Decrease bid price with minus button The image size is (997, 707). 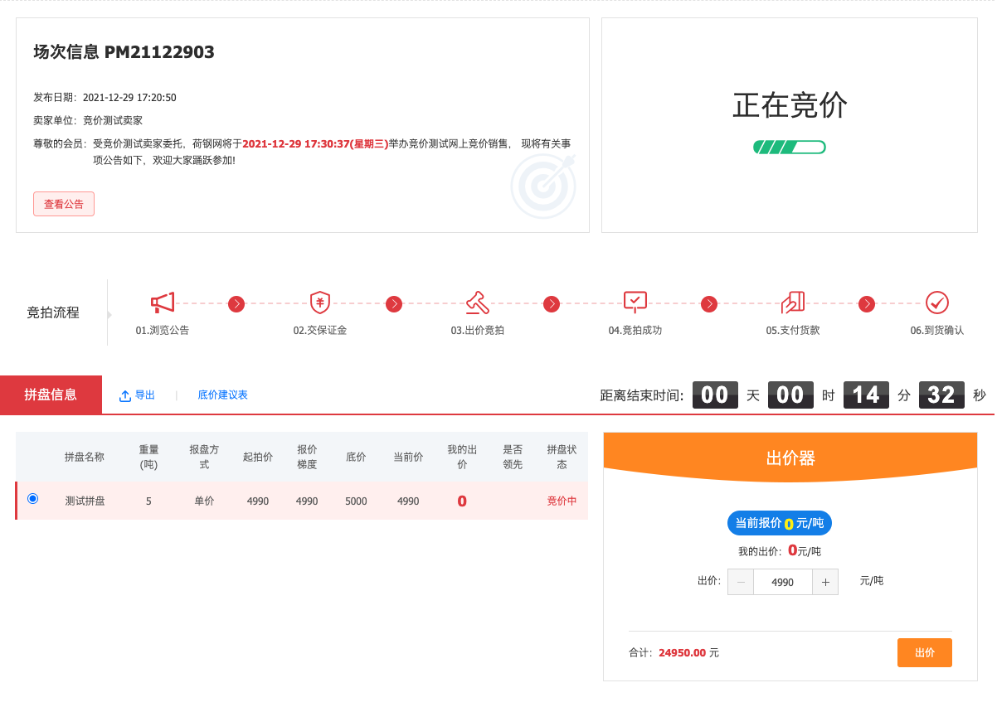pos(741,582)
